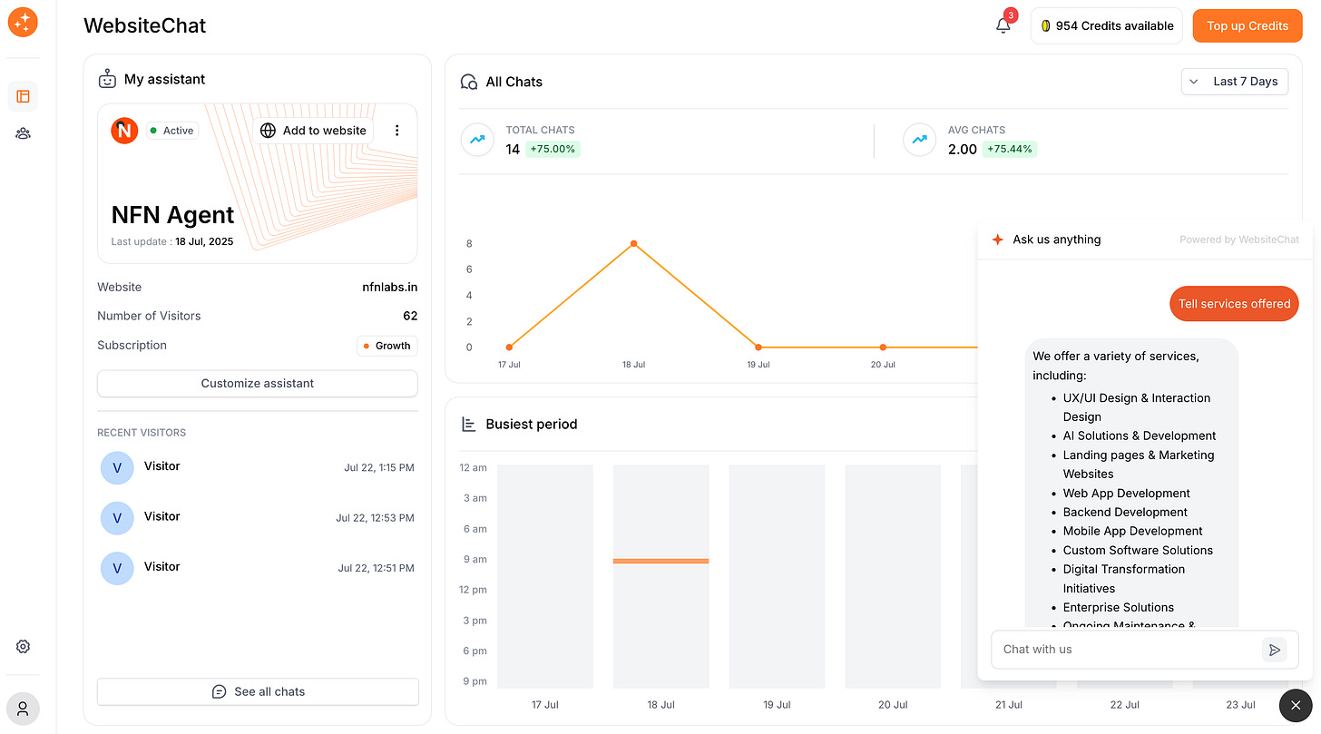Click the Growth subscription badge
Image resolution: width=1321 pixels, height=734 pixels.
tap(387, 346)
